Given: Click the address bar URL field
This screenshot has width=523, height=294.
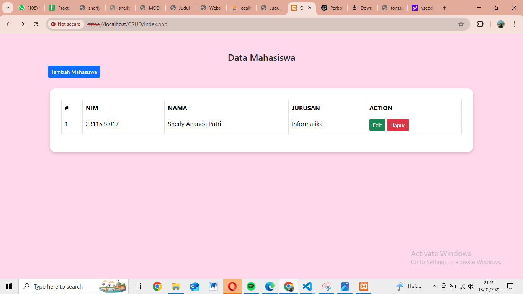Looking at the screenshot, I should [268, 24].
